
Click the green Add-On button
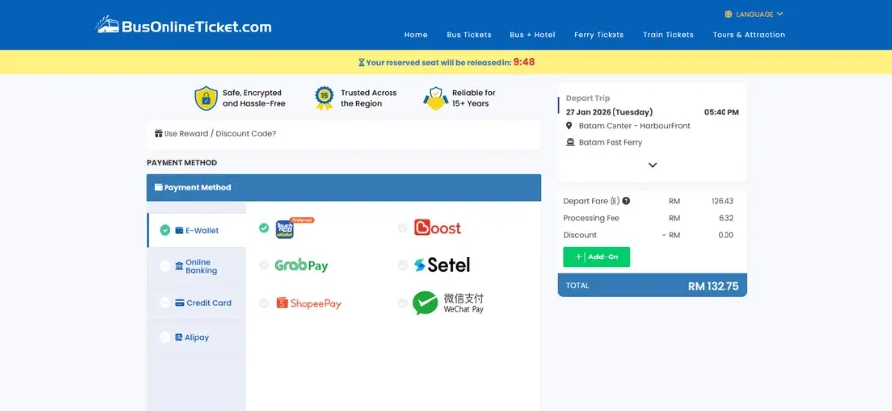[x=597, y=257]
